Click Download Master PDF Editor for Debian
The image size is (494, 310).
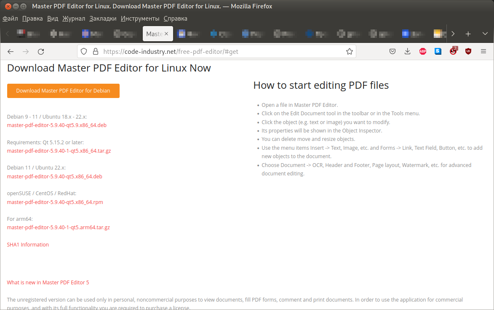click(x=63, y=91)
